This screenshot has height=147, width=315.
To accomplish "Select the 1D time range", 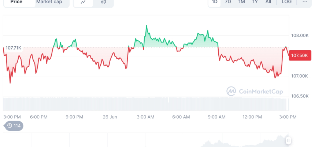I will [x=215, y=2].
